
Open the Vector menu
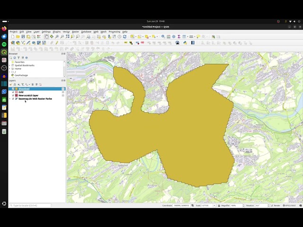(x=66, y=32)
